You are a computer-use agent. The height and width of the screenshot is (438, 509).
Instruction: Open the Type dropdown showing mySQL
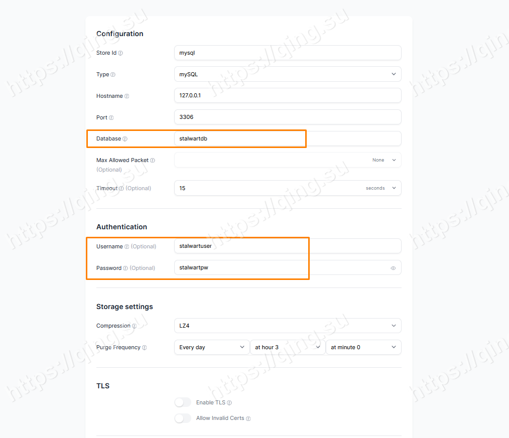coord(288,74)
